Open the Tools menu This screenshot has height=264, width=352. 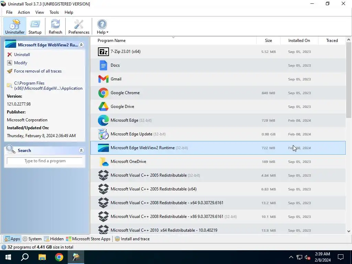54,12
